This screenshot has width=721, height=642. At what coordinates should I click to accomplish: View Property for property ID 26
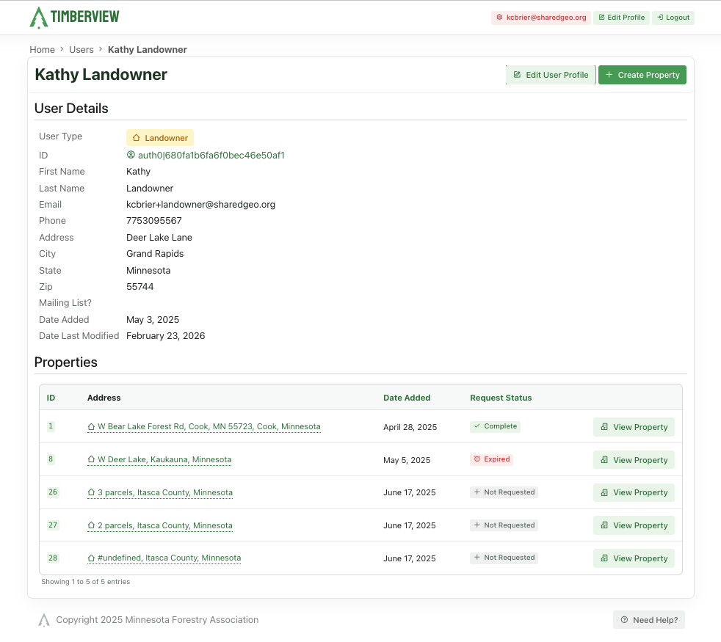click(634, 492)
